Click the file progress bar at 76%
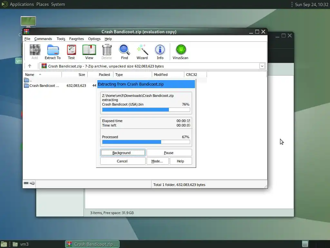Image resolution: width=330 pixels, height=248 pixels. pyautogui.click(x=146, y=110)
